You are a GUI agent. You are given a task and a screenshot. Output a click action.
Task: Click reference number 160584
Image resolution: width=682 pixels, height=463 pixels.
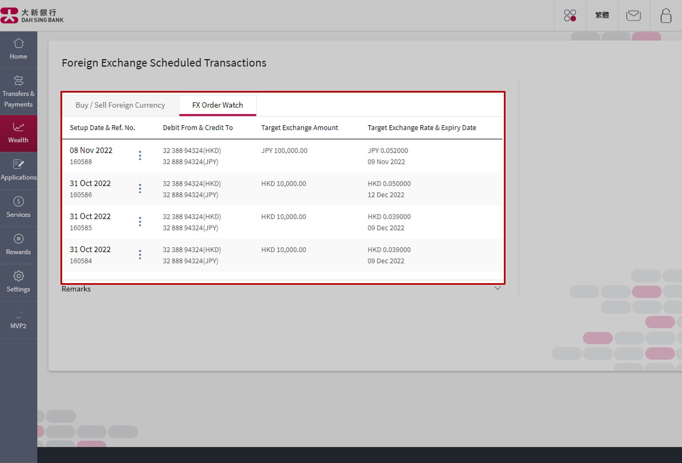(x=81, y=261)
